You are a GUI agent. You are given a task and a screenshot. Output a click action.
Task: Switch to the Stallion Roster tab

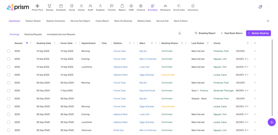(33, 21)
